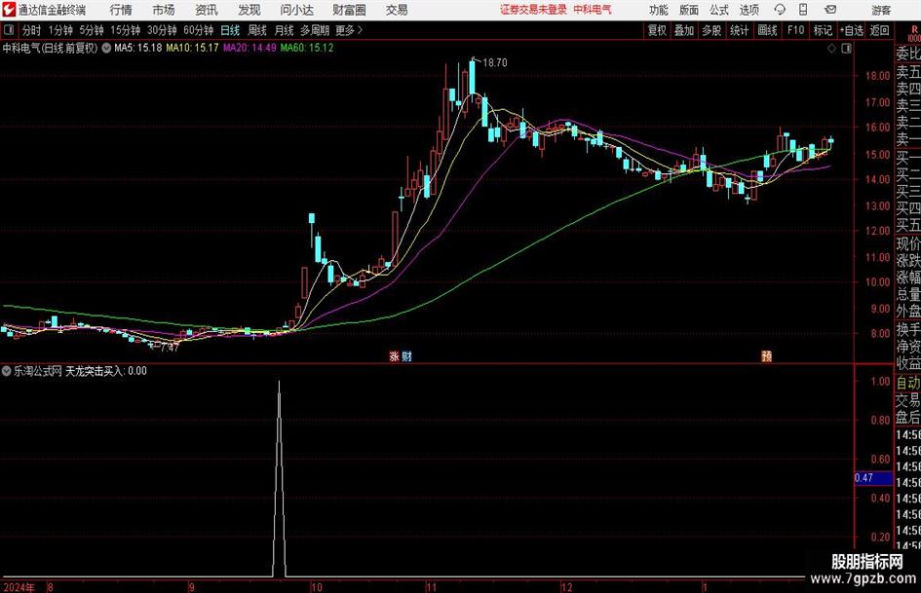The image size is (921, 593).
Task: Toggle the right side panel icon
Action: pos(846,49)
